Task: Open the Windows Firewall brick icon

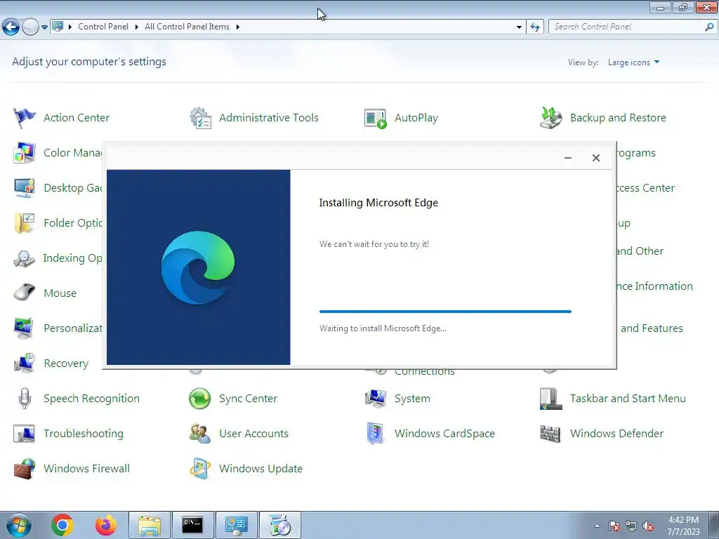Action: coord(25,468)
